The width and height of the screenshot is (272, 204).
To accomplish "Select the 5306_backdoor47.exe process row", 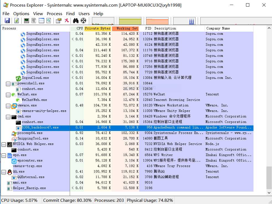I will pyautogui.click(x=127, y=128).
